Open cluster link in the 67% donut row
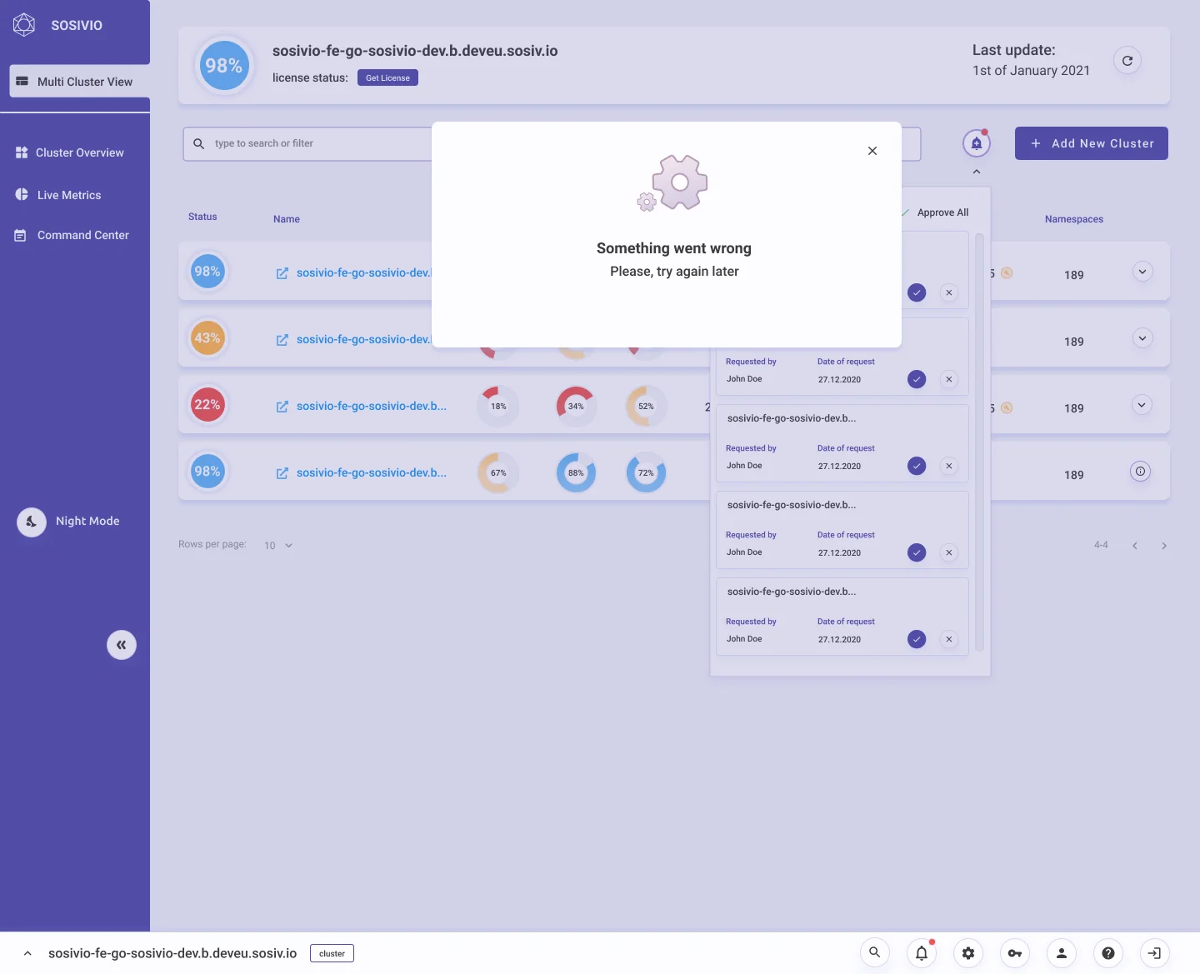Image resolution: width=1200 pixels, height=974 pixels. coord(372,473)
